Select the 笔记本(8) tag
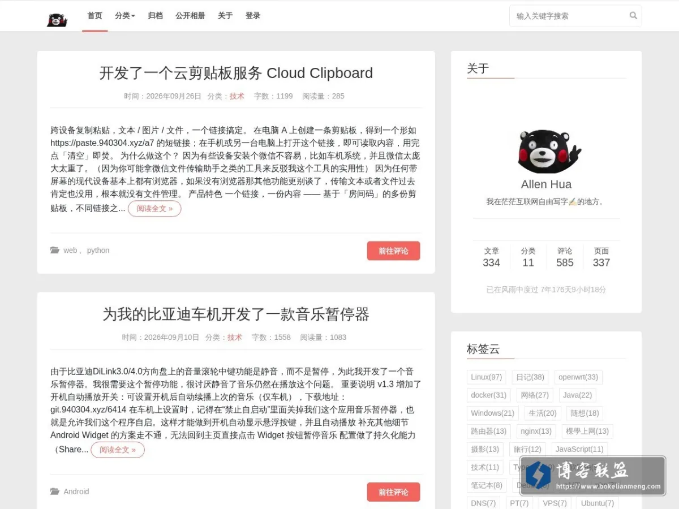Screen dimensions: 679x509 [487, 486]
